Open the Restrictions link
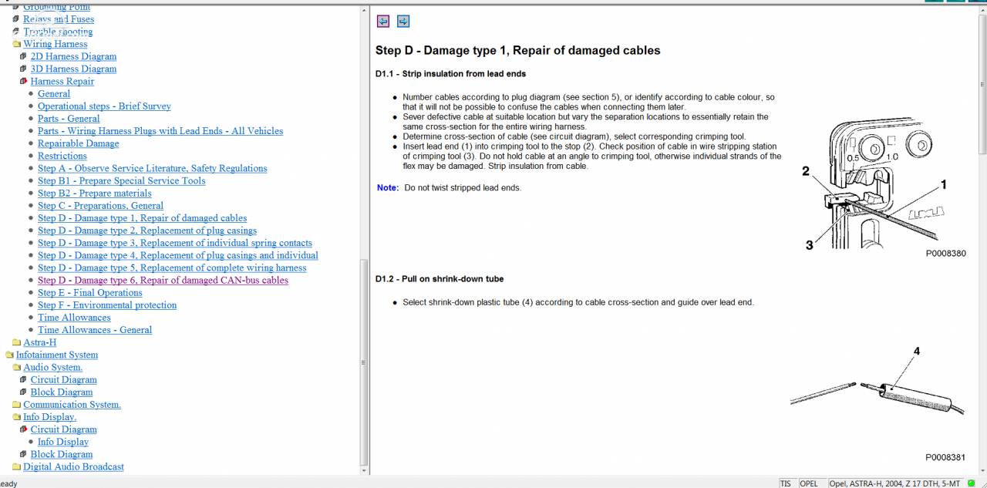 tap(62, 156)
